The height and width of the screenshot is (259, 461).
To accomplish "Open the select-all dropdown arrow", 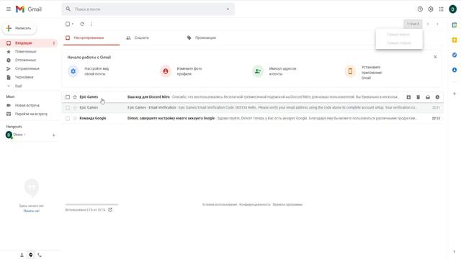I will pyautogui.click(x=73, y=24).
